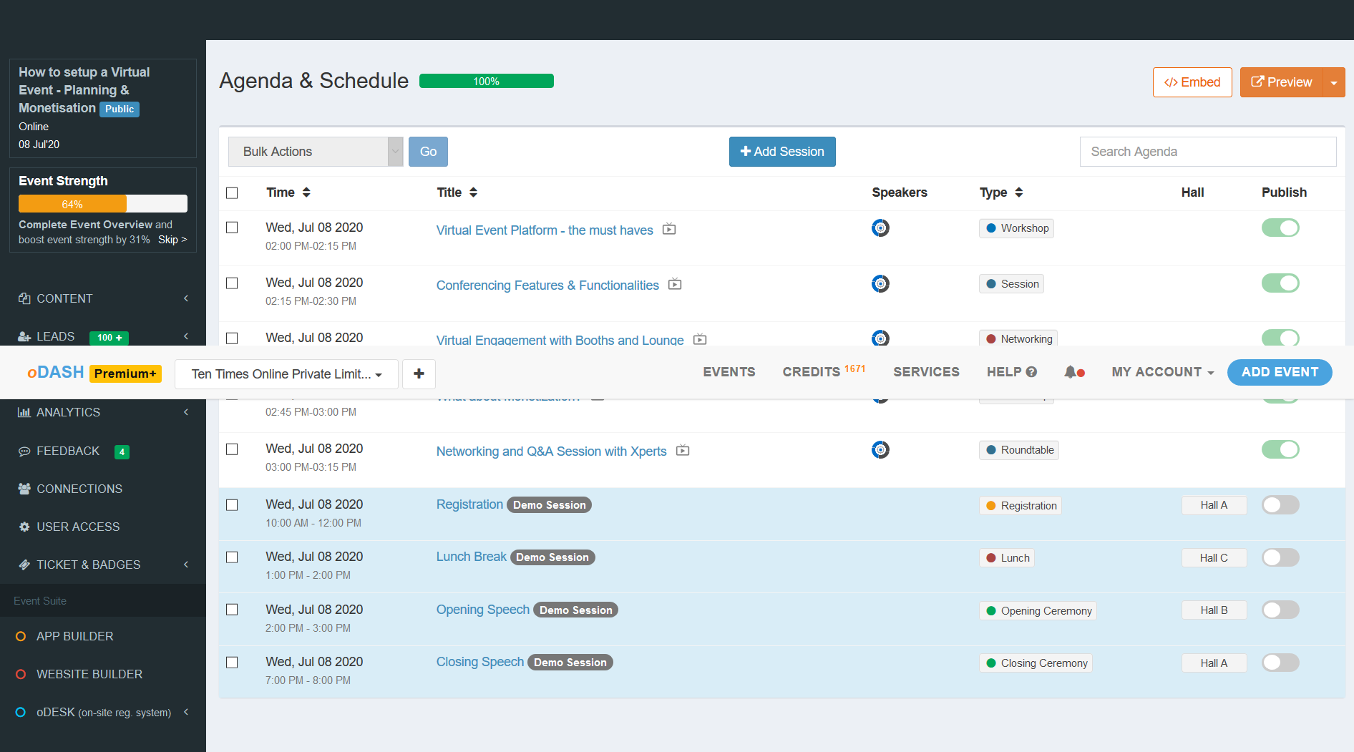Check the box for Registration demo session
1354x752 pixels.
point(232,504)
